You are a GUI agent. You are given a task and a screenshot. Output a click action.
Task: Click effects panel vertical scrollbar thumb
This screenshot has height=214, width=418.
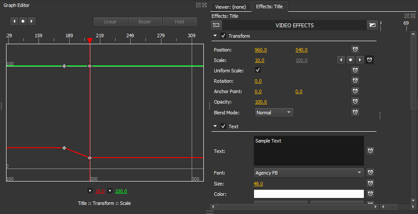pyautogui.click(x=414, y=73)
